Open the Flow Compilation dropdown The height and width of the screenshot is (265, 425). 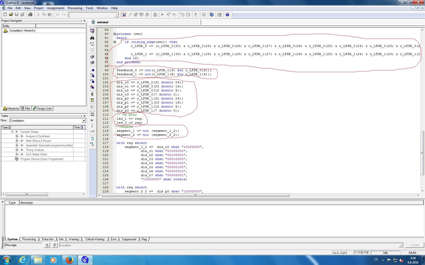pos(83,121)
